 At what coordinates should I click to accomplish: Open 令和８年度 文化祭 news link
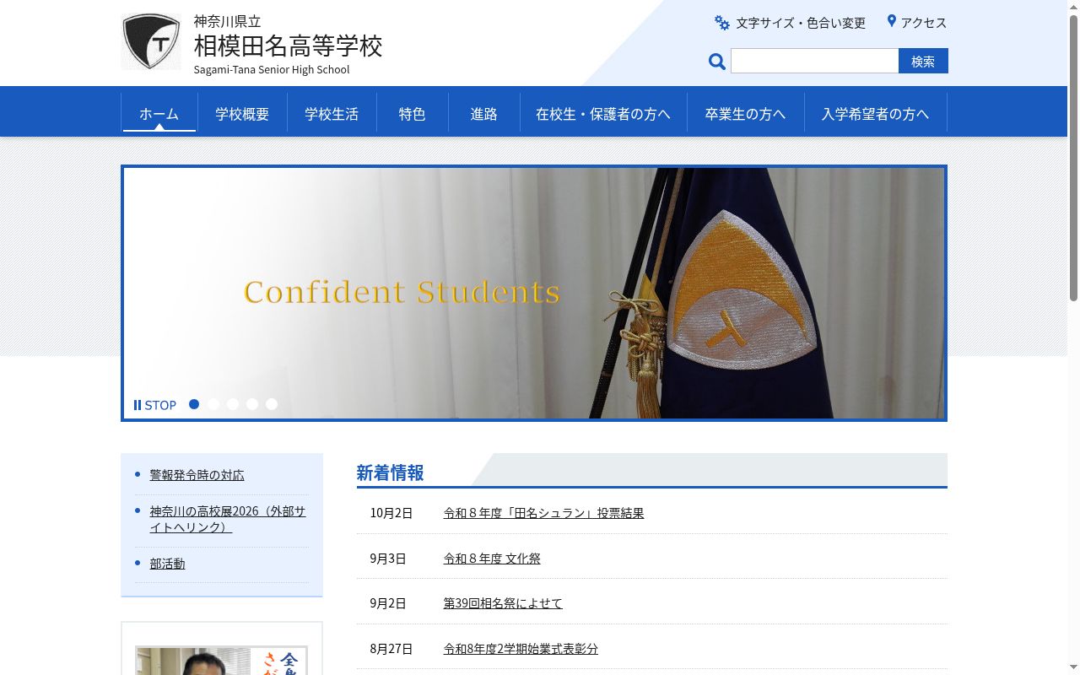pyautogui.click(x=492, y=559)
